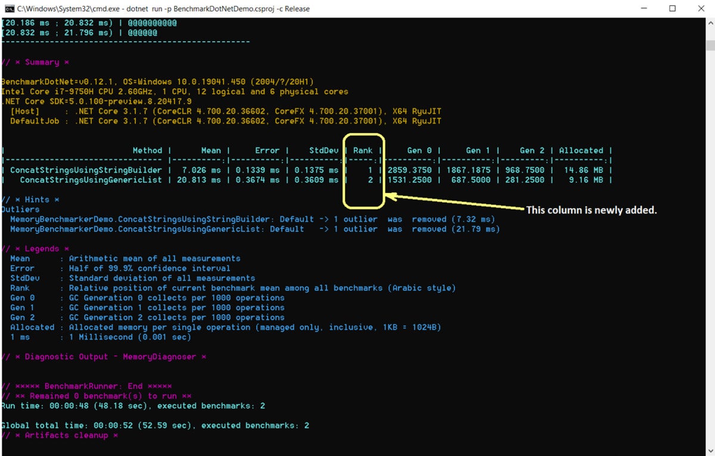Click the Error column header
This screenshot has width=715, height=456.
267,151
